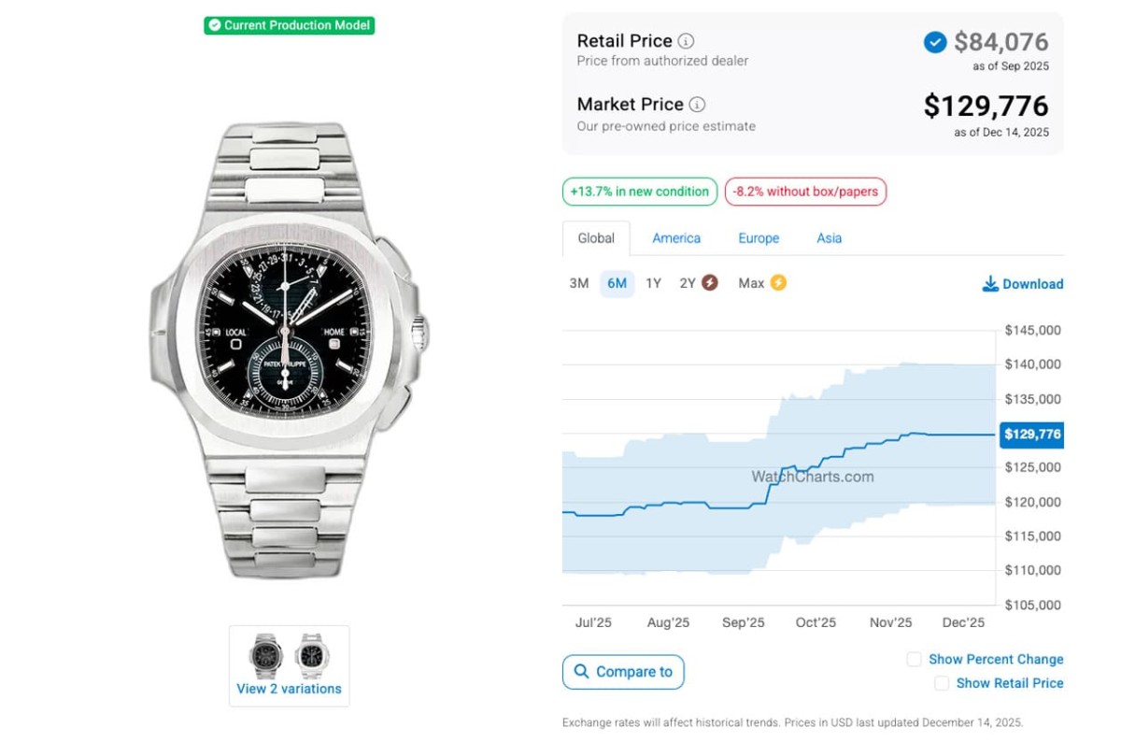This screenshot has width=1121, height=742.
Task: Enable the Show Percent Change checkbox
Action: (915, 660)
